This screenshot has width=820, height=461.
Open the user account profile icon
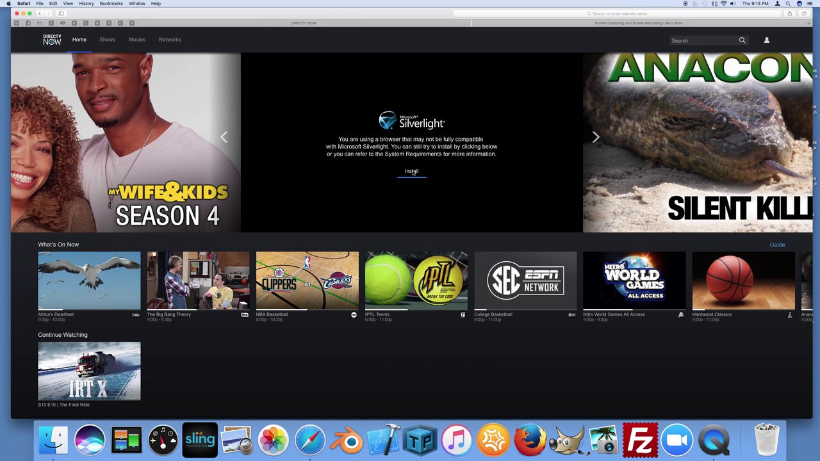pyautogui.click(x=766, y=40)
